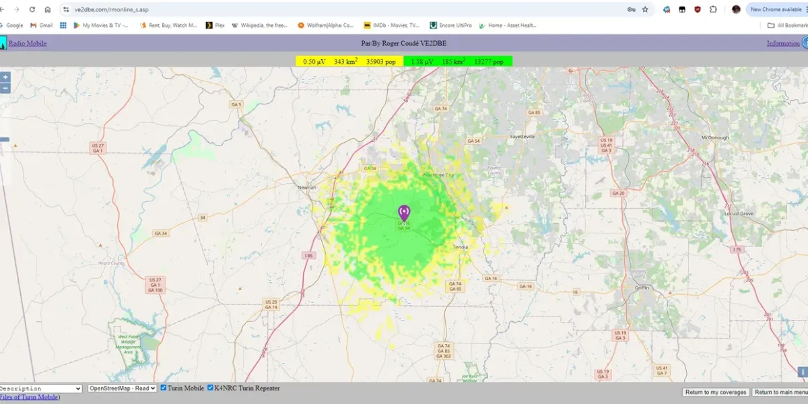808x404 pixels.
Task: Open the Wikipedia, the free... bookmark
Action: click(260, 25)
